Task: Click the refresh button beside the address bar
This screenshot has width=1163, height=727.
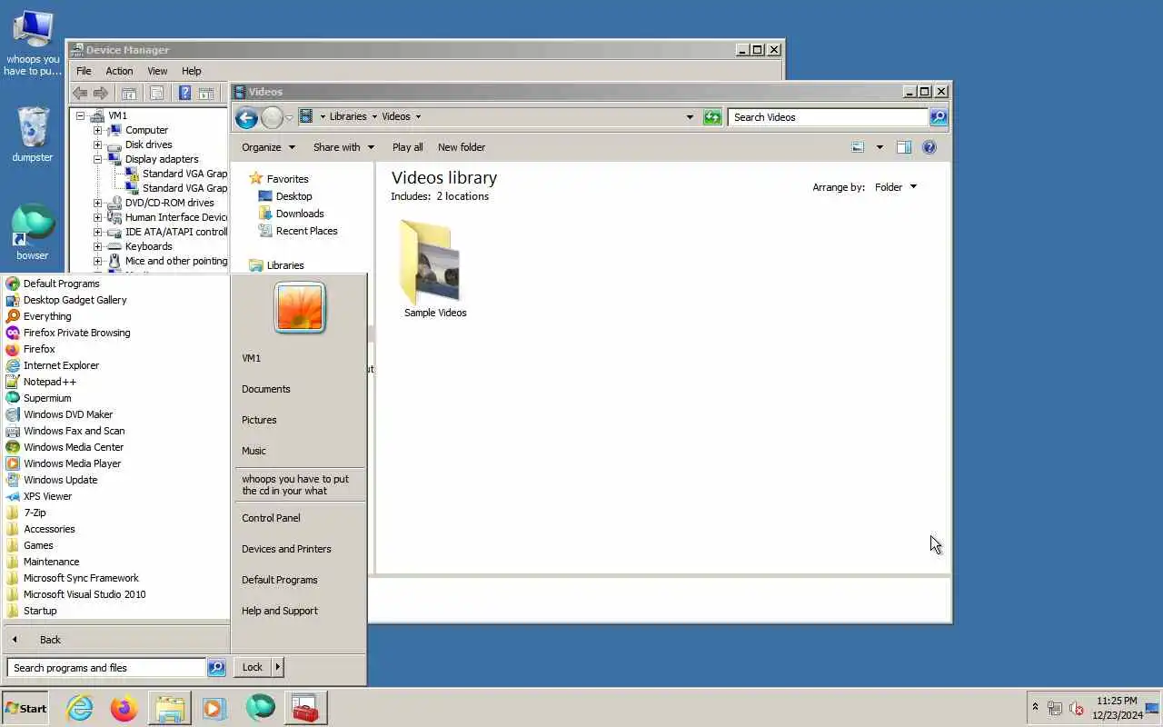Action: click(x=712, y=117)
